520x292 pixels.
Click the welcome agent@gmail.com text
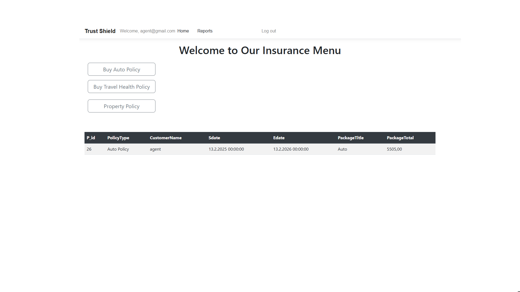(147, 31)
